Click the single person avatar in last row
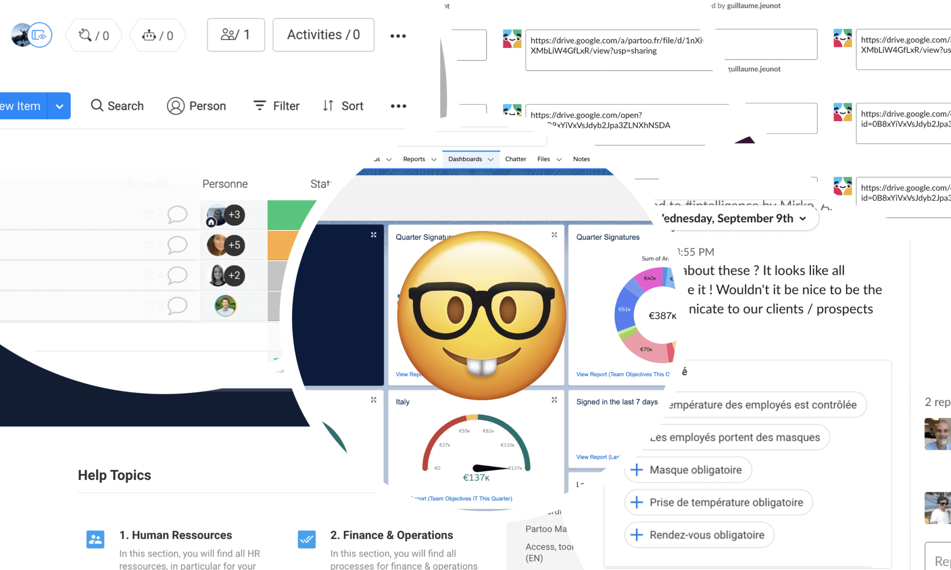Viewport: 951px width, 570px height. tap(226, 306)
